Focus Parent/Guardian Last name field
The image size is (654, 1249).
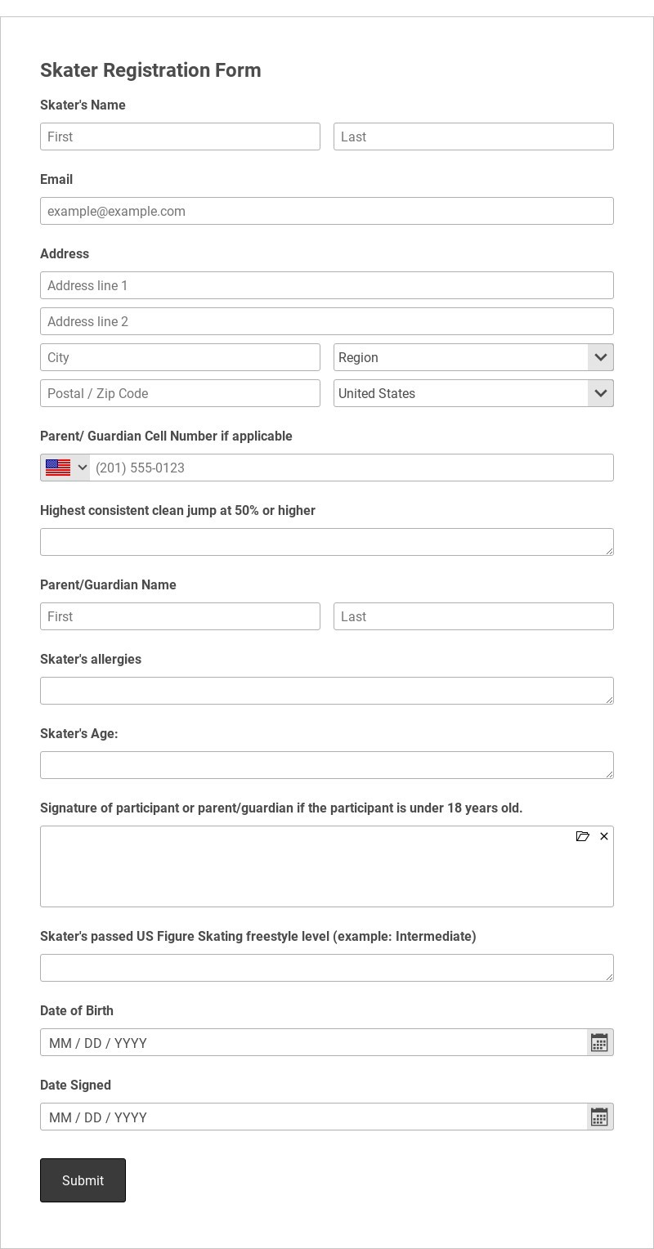[473, 616]
